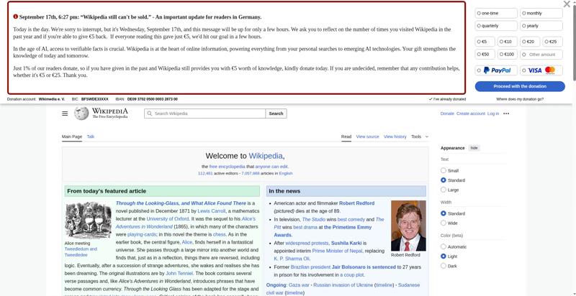
Task: Click the search magnifier icon
Action: coord(150,114)
